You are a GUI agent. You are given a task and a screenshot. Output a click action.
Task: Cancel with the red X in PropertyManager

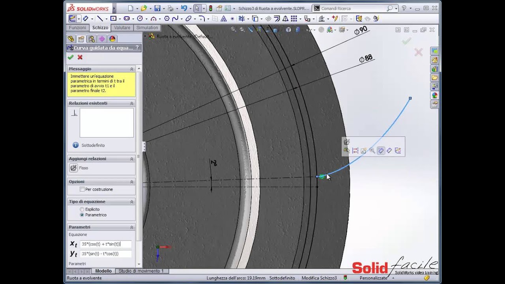(80, 57)
